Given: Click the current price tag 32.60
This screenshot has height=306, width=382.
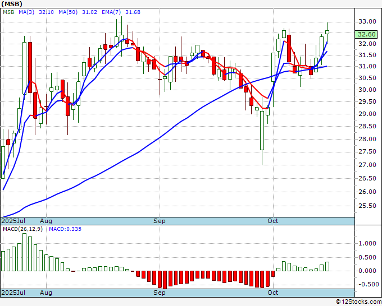Looking at the screenshot, I should pyautogui.click(x=366, y=34).
